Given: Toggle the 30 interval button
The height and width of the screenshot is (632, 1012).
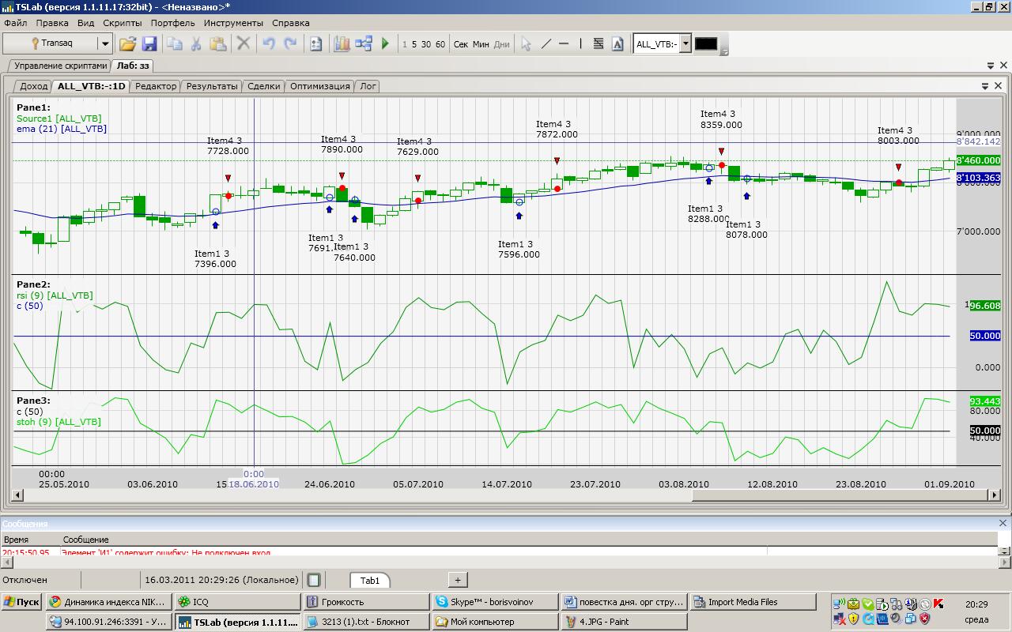Looking at the screenshot, I should [426, 44].
